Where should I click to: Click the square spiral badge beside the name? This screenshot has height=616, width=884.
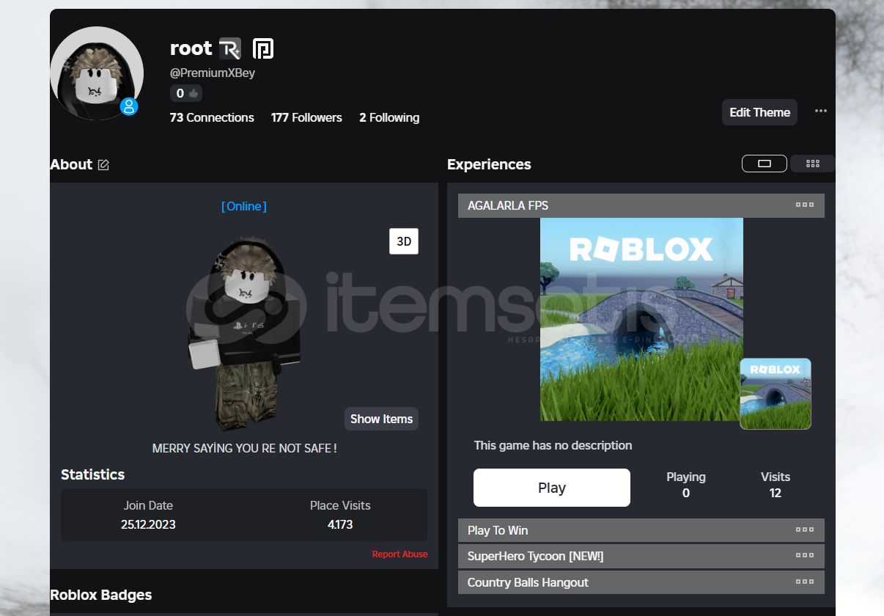coord(263,49)
